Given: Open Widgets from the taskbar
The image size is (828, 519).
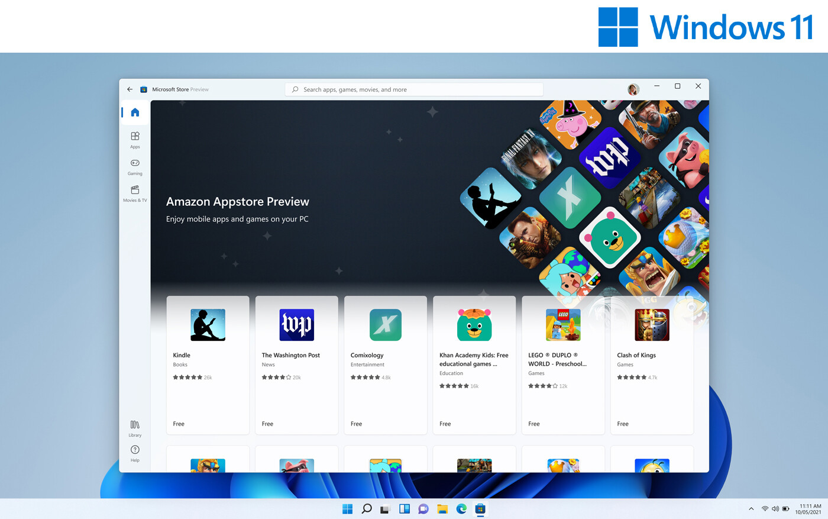Looking at the screenshot, I should [x=405, y=509].
